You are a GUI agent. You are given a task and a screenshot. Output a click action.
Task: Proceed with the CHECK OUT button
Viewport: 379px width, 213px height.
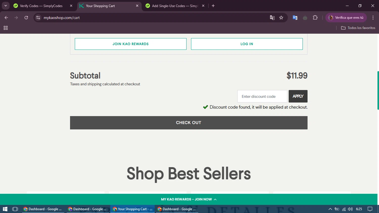click(189, 123)
